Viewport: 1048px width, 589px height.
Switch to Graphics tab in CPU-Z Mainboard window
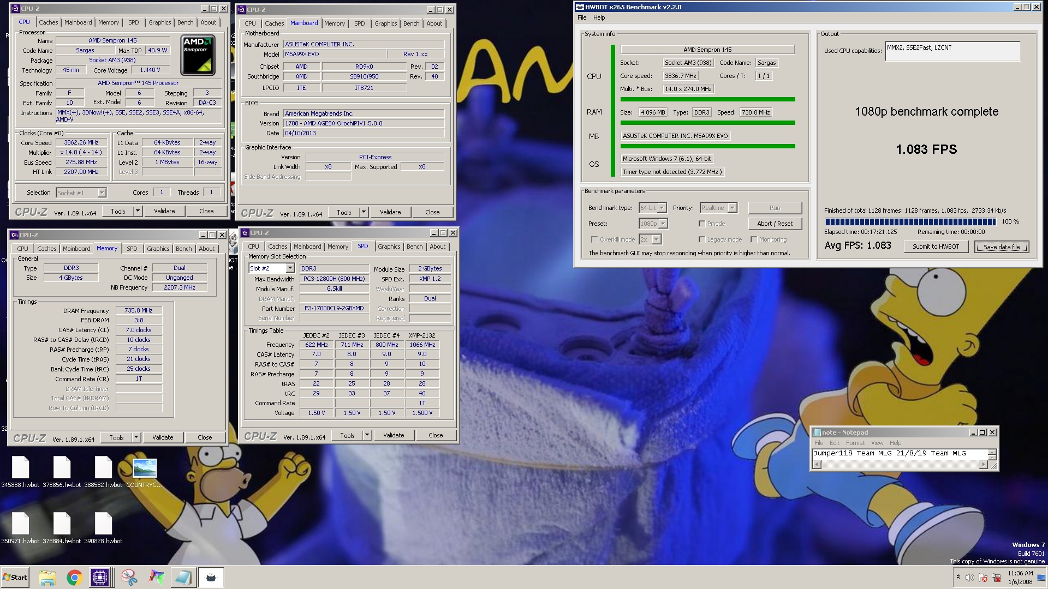pos(385,23)
